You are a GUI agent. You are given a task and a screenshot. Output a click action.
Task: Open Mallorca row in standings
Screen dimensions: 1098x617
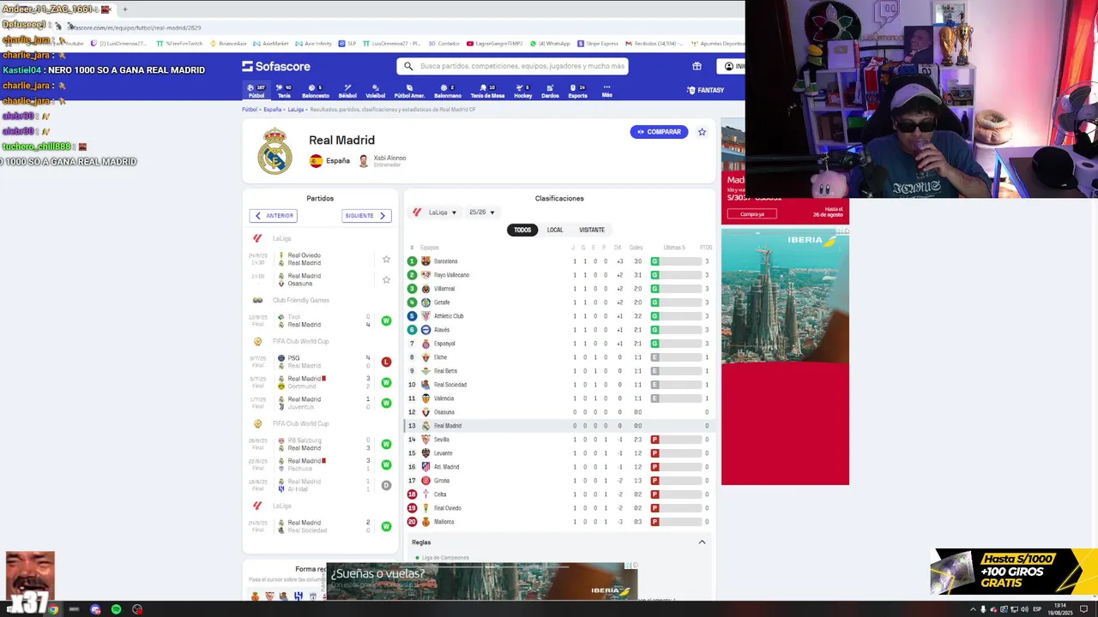(x=559, y=522)
